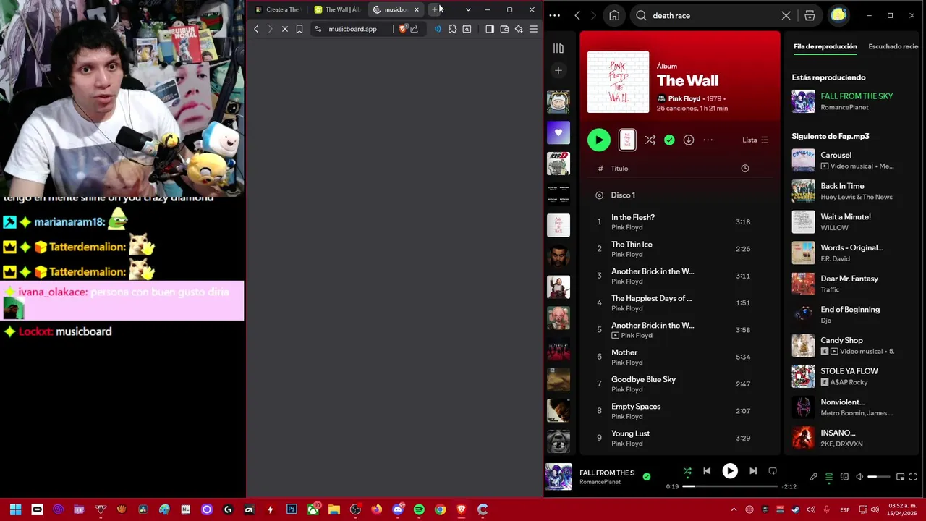Enter Spotify fullscreen view
The width and height of the screenshot is (926, 521).
tap(913, 477)
